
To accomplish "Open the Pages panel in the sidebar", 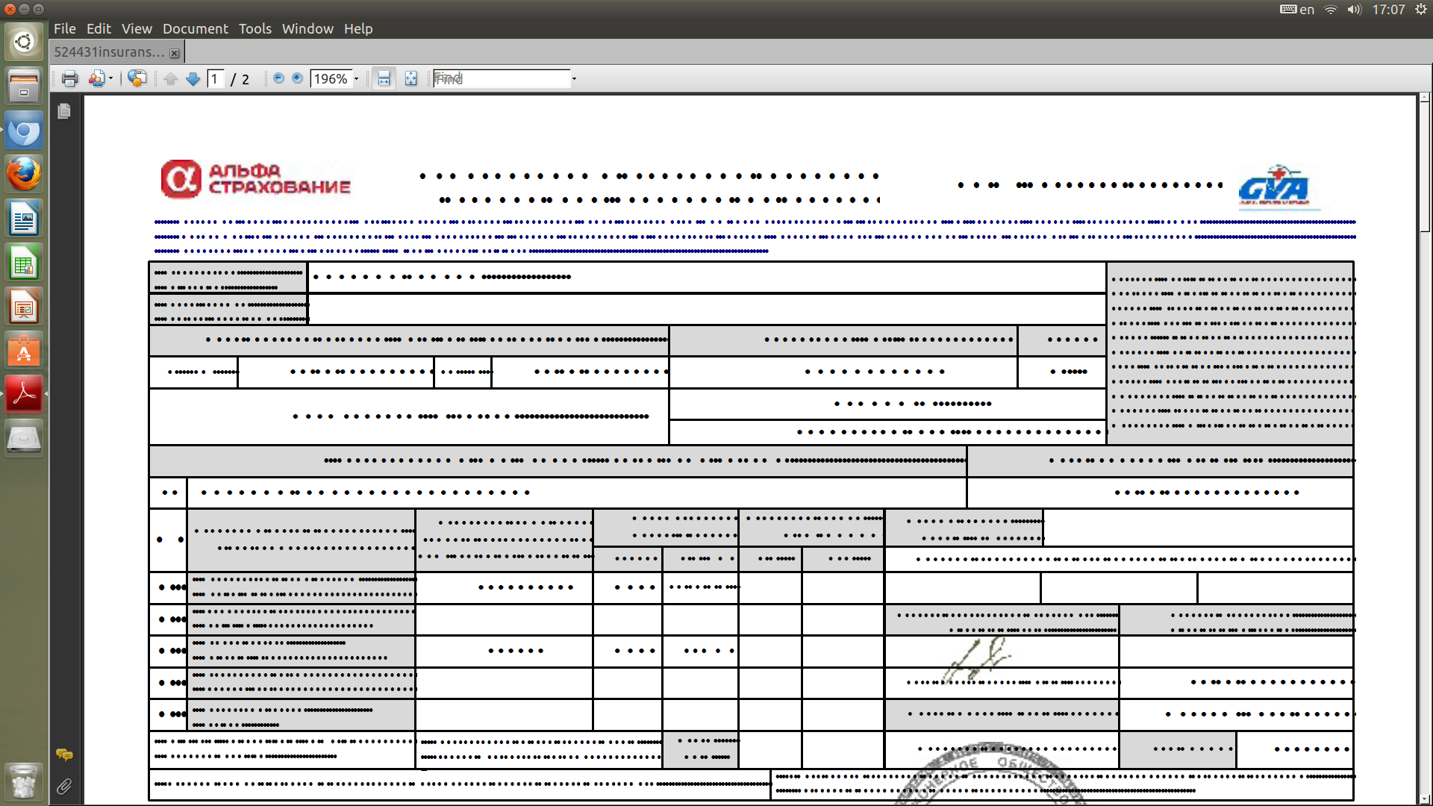I will [x=64, y=111].
